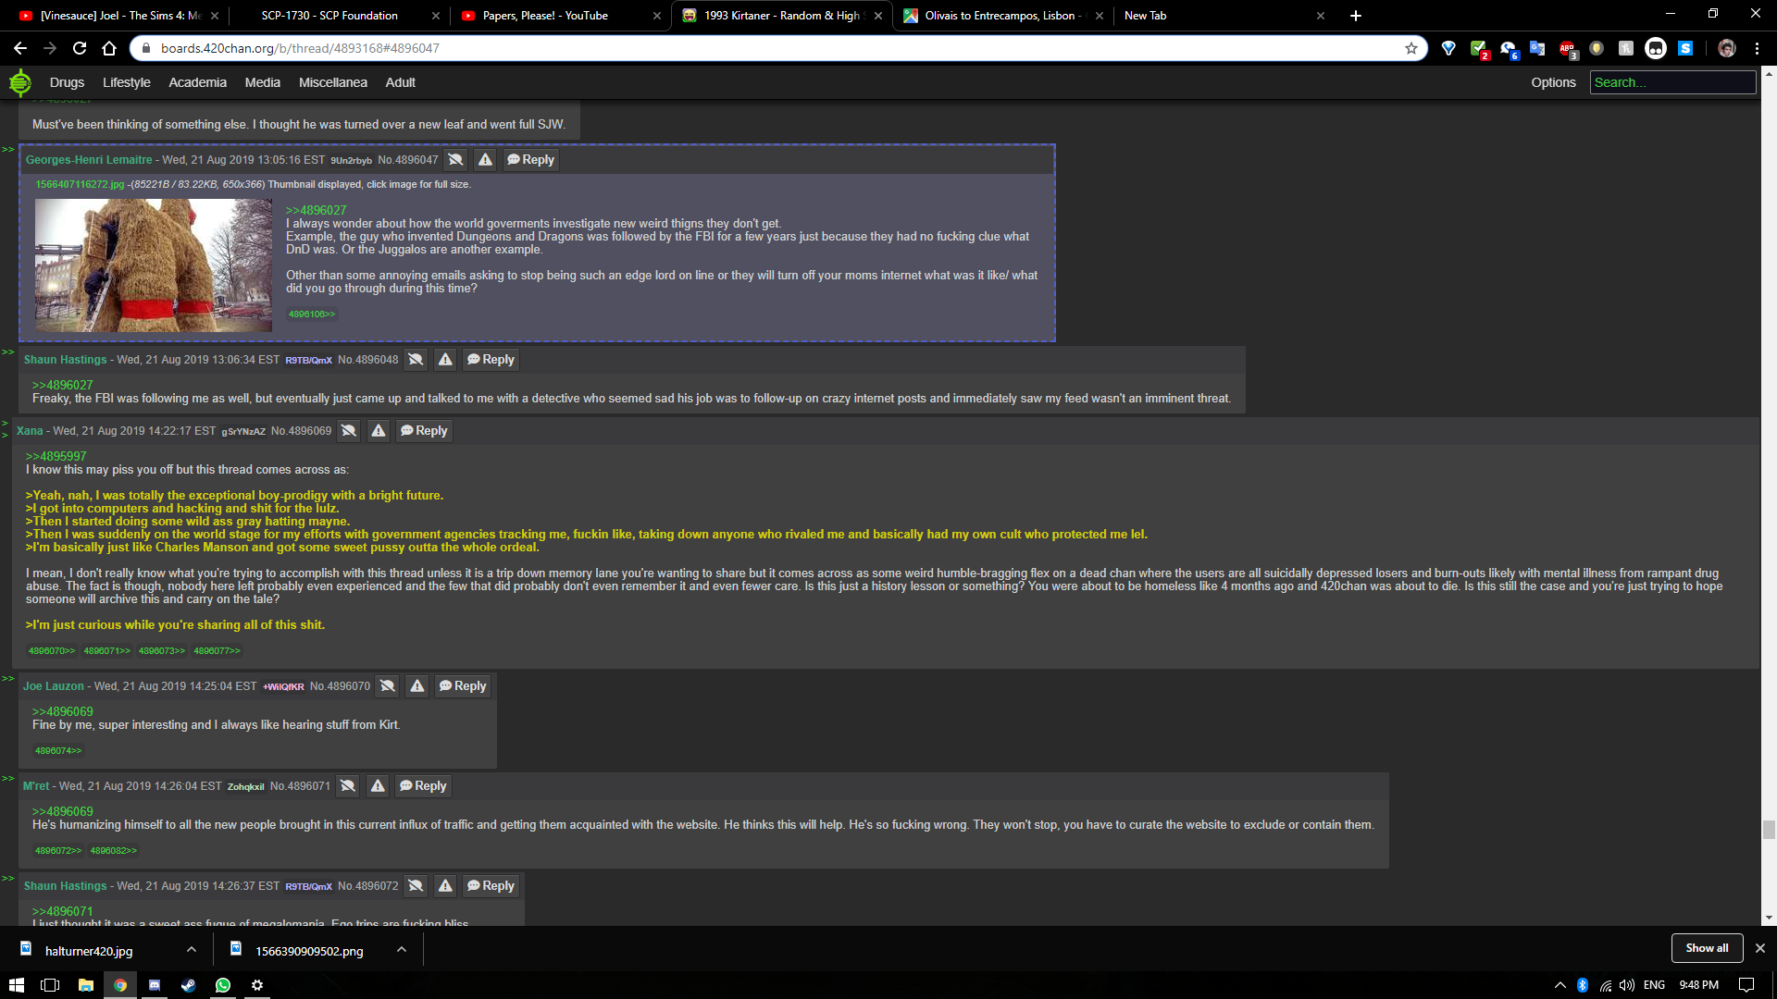Open the straw bear thumbnail image

click(154, 265)
